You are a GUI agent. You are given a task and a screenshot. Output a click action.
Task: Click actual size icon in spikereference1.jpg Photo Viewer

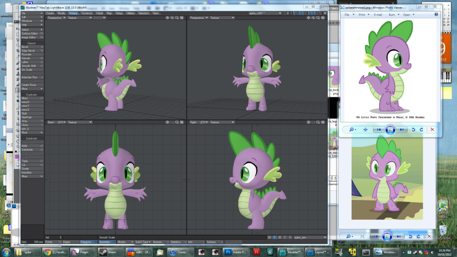point(366,130)
